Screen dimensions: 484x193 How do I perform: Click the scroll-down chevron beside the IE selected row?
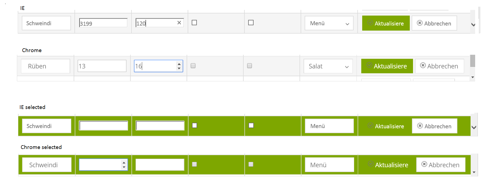point(474,127)
